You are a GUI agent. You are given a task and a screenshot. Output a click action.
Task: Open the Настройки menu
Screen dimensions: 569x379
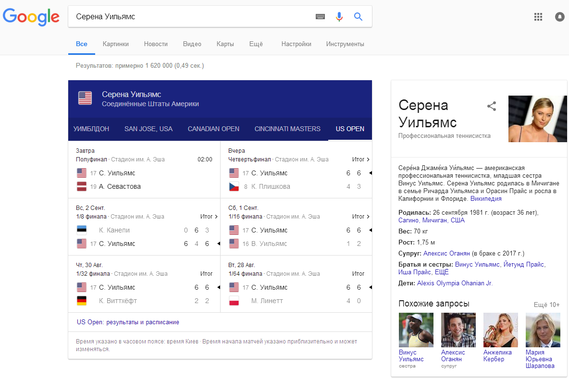[296, 44]
